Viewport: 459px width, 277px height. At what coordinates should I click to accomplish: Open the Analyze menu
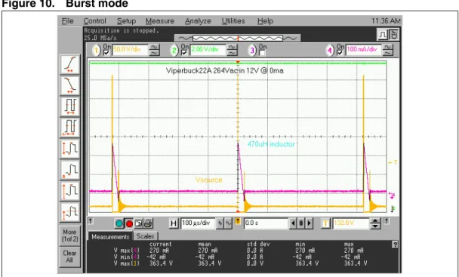click(198, 21)
